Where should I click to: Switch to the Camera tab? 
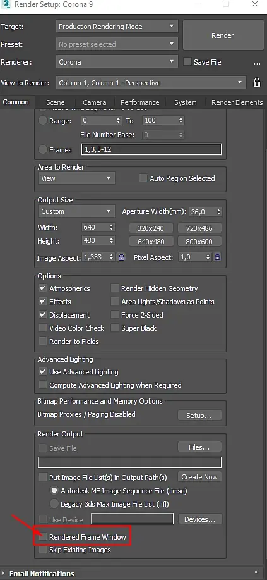tap(95, 102)
